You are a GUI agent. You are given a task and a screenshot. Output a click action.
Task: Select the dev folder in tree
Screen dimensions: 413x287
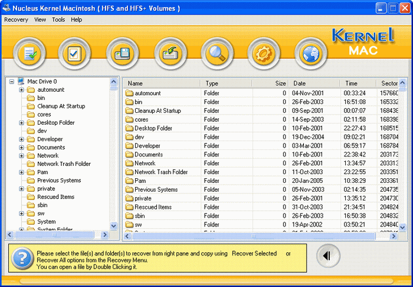[x=42, y=131]
